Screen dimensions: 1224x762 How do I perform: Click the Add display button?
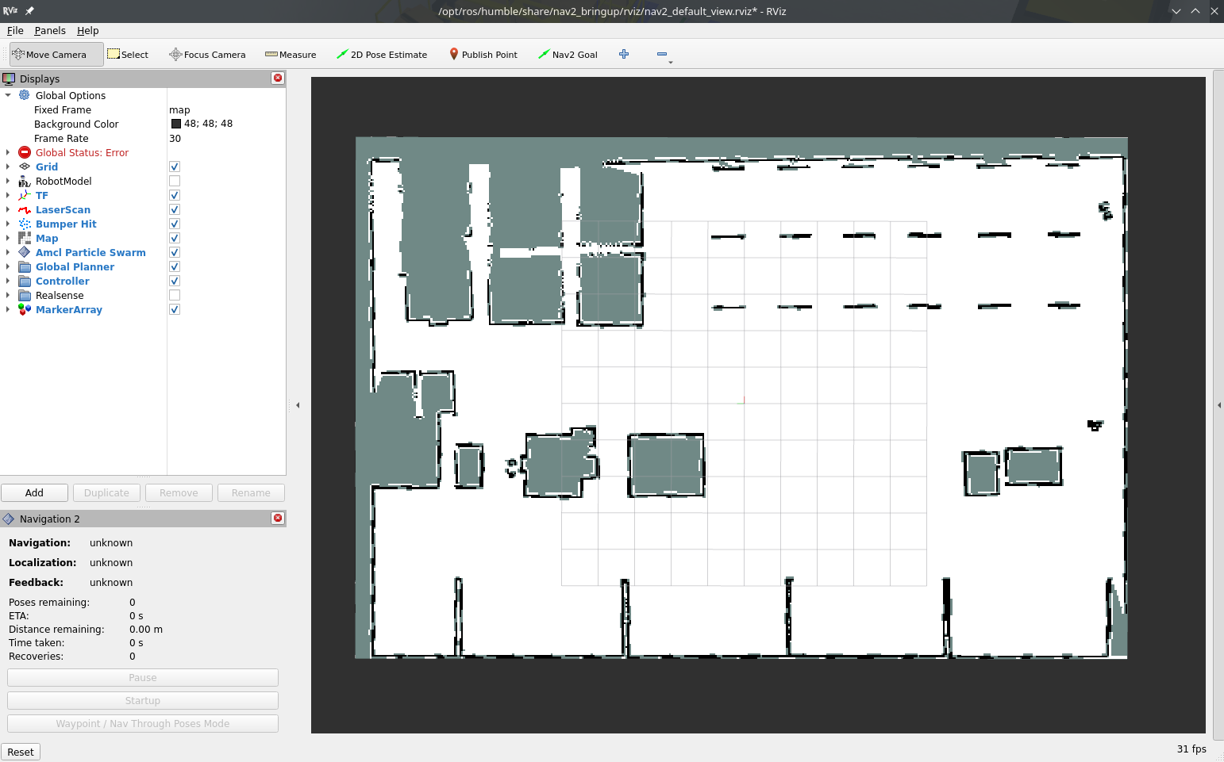tap(34, 492)
